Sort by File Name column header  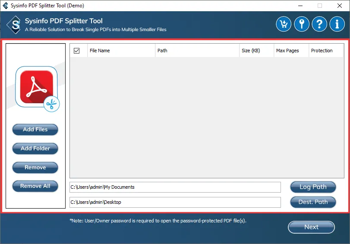pos(121,51)
